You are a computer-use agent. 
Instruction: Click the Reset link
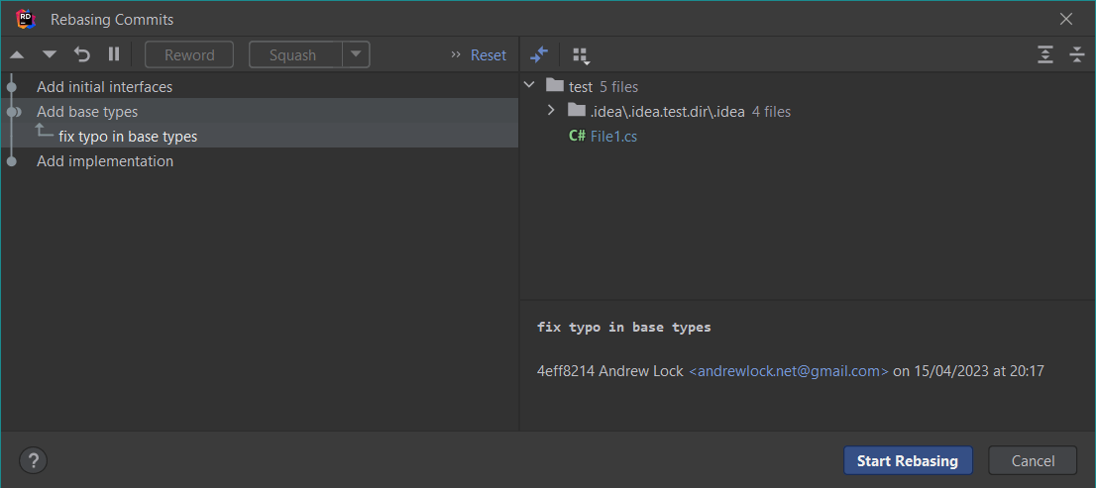[x=489, y=55]
